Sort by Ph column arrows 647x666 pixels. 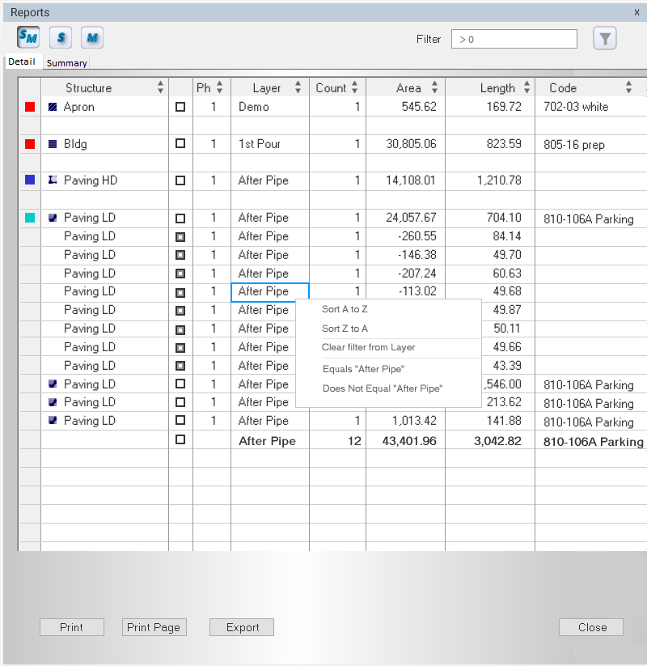tap(219, 87)
